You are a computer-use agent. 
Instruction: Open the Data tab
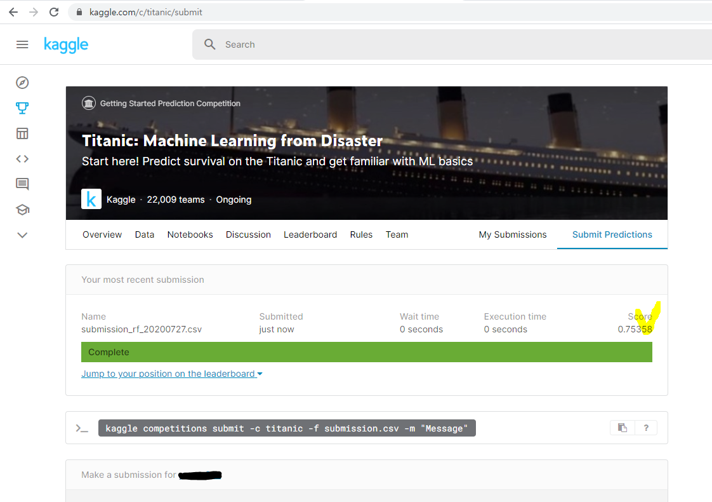145,234
